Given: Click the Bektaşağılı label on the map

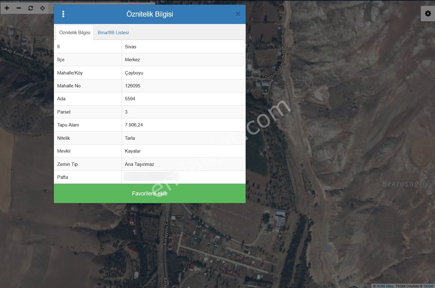Looking at the screenshot, I should (x=405, y=184).
